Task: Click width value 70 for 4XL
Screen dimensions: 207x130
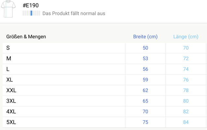Action: click(x=145, y=111)
